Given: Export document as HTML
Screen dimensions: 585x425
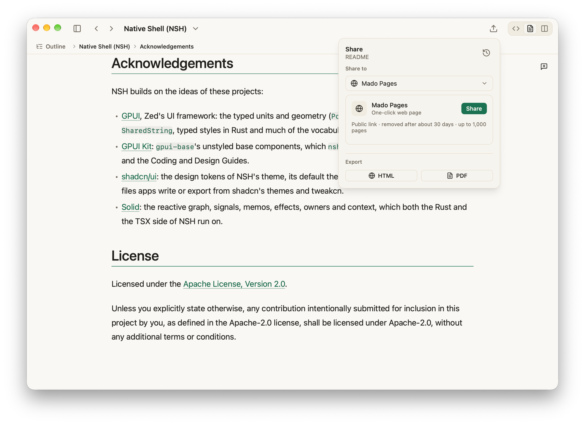Looking at the screenshot, I should click(381, 176).
